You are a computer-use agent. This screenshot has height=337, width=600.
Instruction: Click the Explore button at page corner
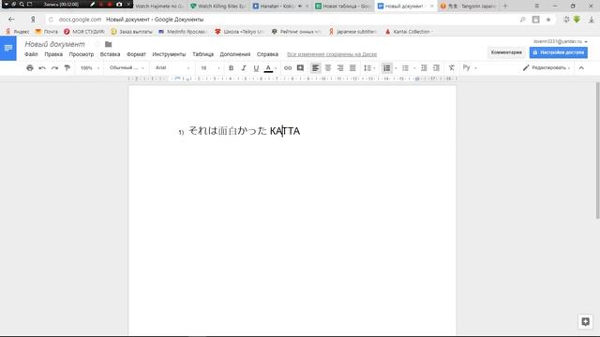click(x=585, y=321)
